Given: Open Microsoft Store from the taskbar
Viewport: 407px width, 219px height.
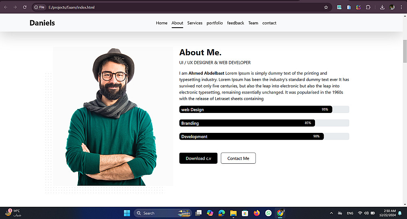Looking at the screenshot, I should click(245, 213).
